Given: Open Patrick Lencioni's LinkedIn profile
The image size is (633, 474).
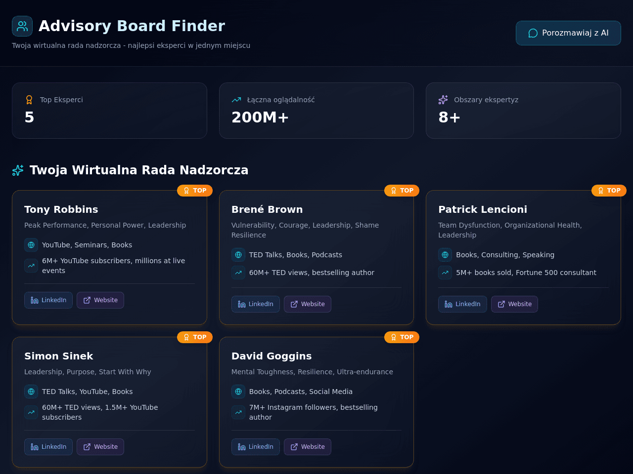Looking at the screenshot, I should [x=462, y=304].
